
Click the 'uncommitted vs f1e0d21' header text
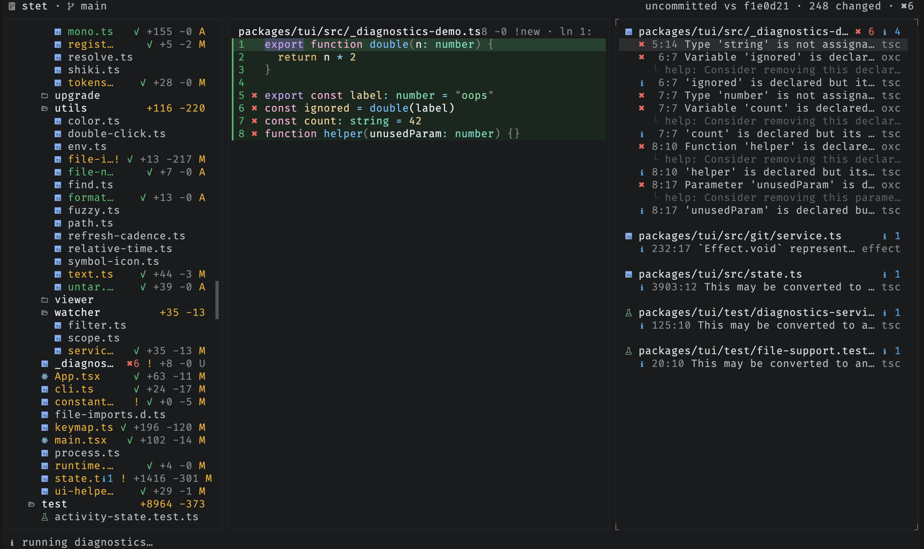(x=717, y=6)
